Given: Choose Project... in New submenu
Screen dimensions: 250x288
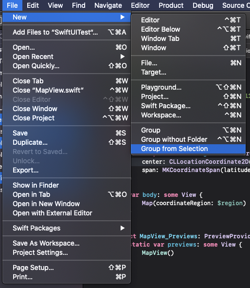Looking at the screenshot, I should 188,96.
